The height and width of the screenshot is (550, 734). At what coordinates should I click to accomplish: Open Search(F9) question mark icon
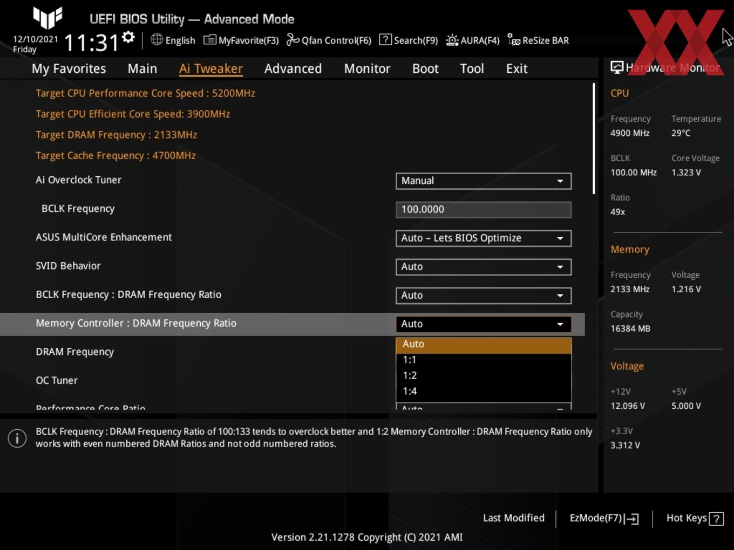(385, 39)
